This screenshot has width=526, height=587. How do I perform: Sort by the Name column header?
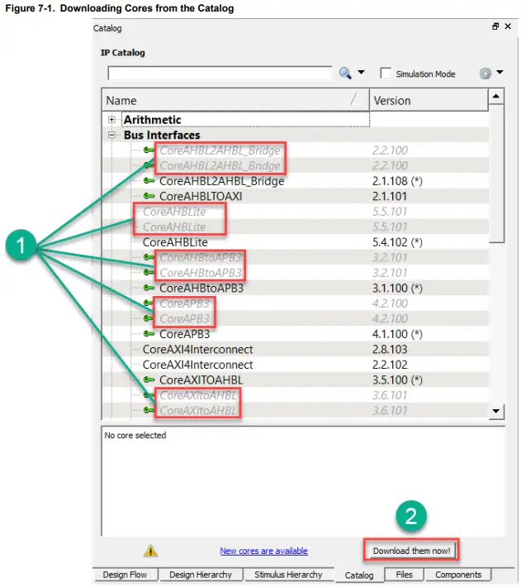(x=235, y=100)
